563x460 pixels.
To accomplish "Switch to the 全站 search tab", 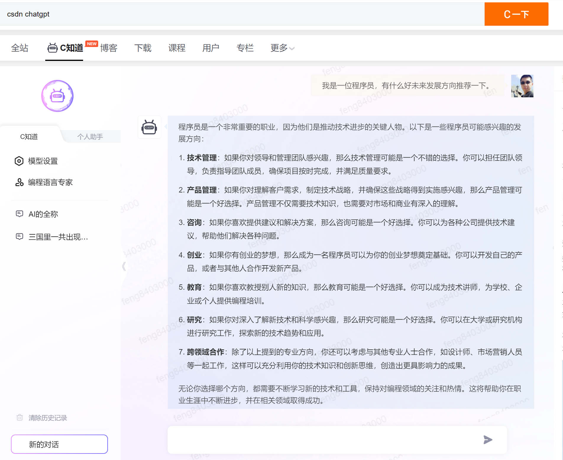I will (x=20, y=48).
